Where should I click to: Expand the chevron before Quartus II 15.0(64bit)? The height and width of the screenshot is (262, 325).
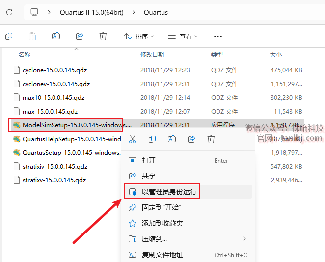[x=49, y=12]
